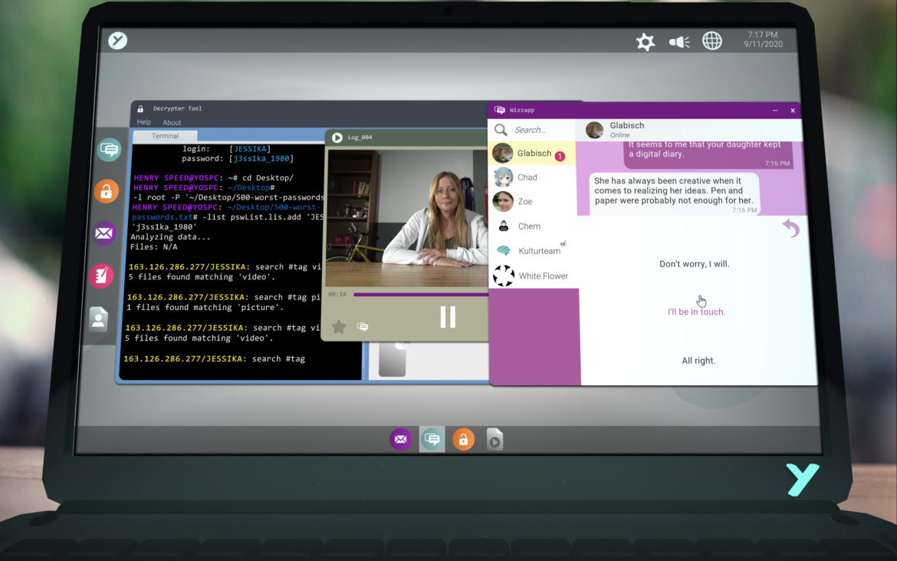Open the settings gear in top bar

[646, 41]
